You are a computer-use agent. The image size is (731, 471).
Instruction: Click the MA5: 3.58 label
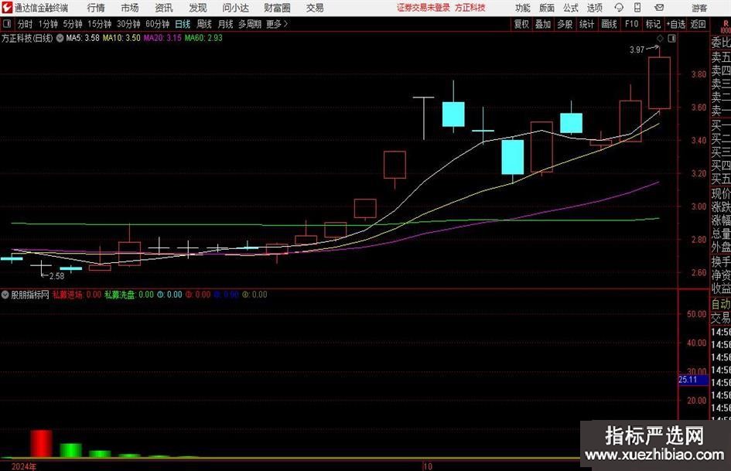(x=83, y=38)
